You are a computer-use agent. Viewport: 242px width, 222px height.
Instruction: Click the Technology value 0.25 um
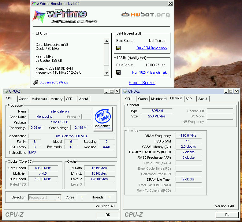click(36, 128)
